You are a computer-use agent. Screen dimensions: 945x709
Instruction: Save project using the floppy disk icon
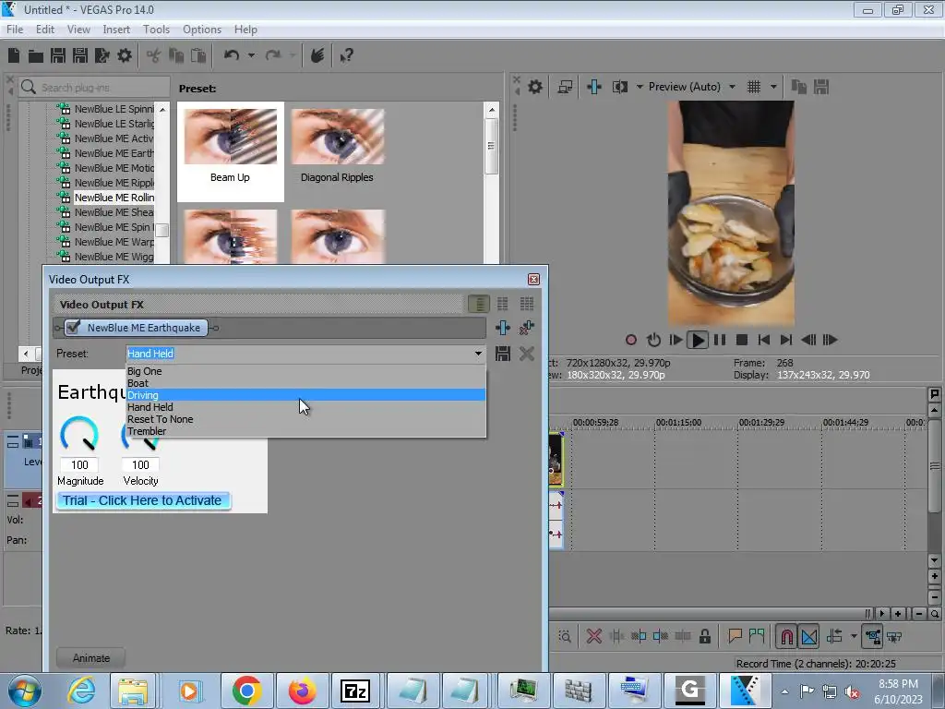[58, 55]
